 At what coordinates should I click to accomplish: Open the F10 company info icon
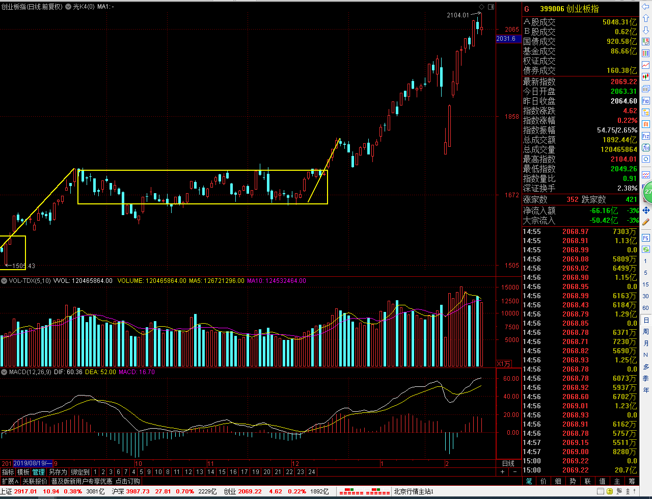[645, 101]
